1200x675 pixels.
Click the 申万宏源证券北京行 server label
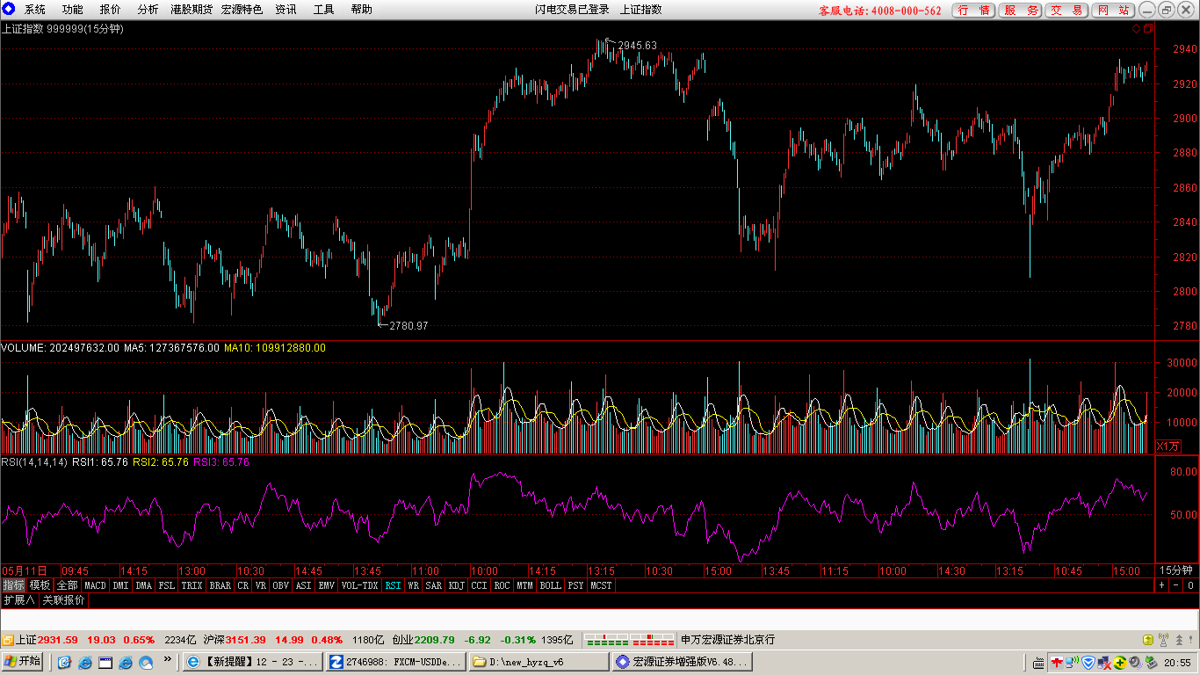click(727, 640)
